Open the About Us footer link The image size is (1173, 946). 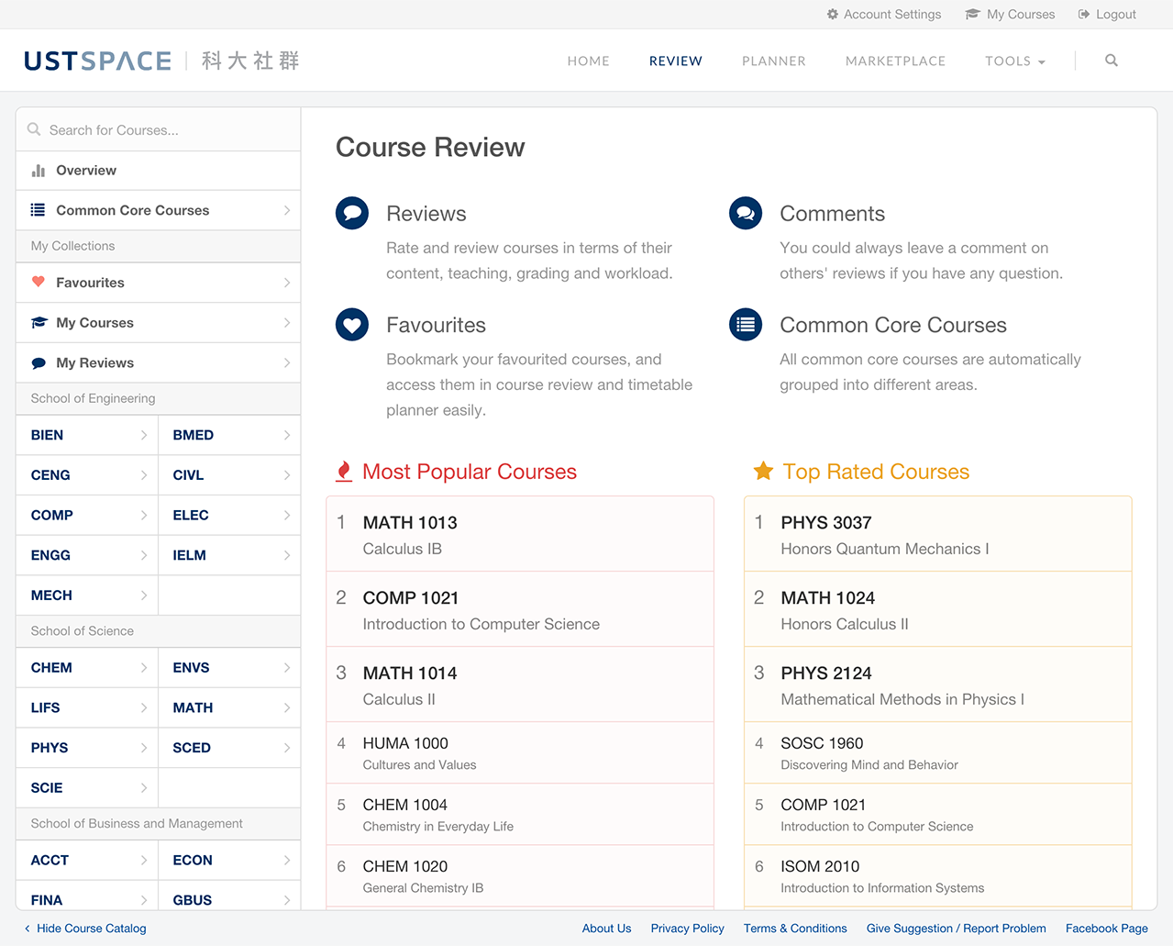607,929
